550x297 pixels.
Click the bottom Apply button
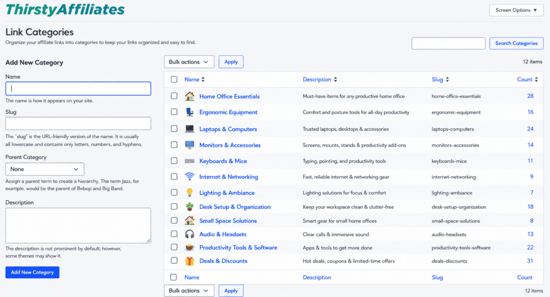tap(231, 291)
